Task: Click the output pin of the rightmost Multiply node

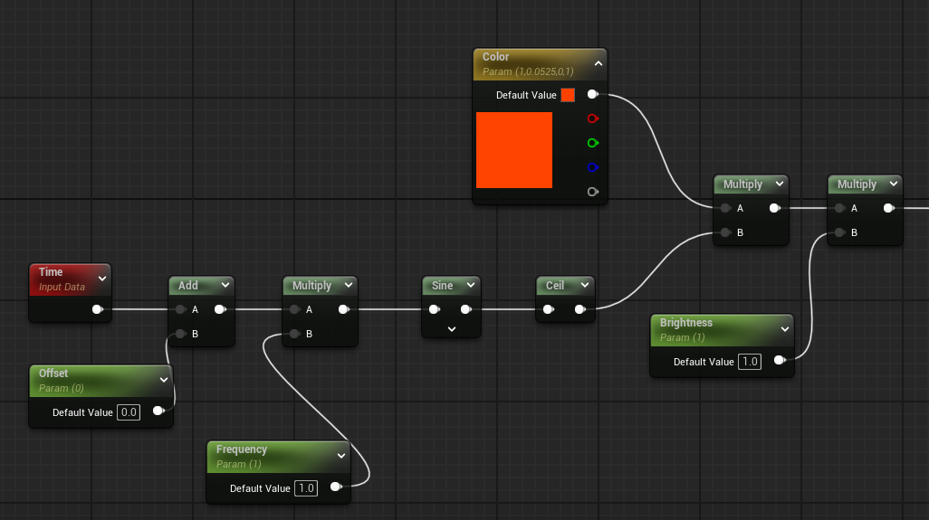Action: tap(889, 208)
